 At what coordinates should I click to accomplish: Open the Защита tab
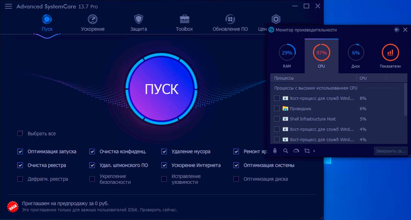point(138,23)
